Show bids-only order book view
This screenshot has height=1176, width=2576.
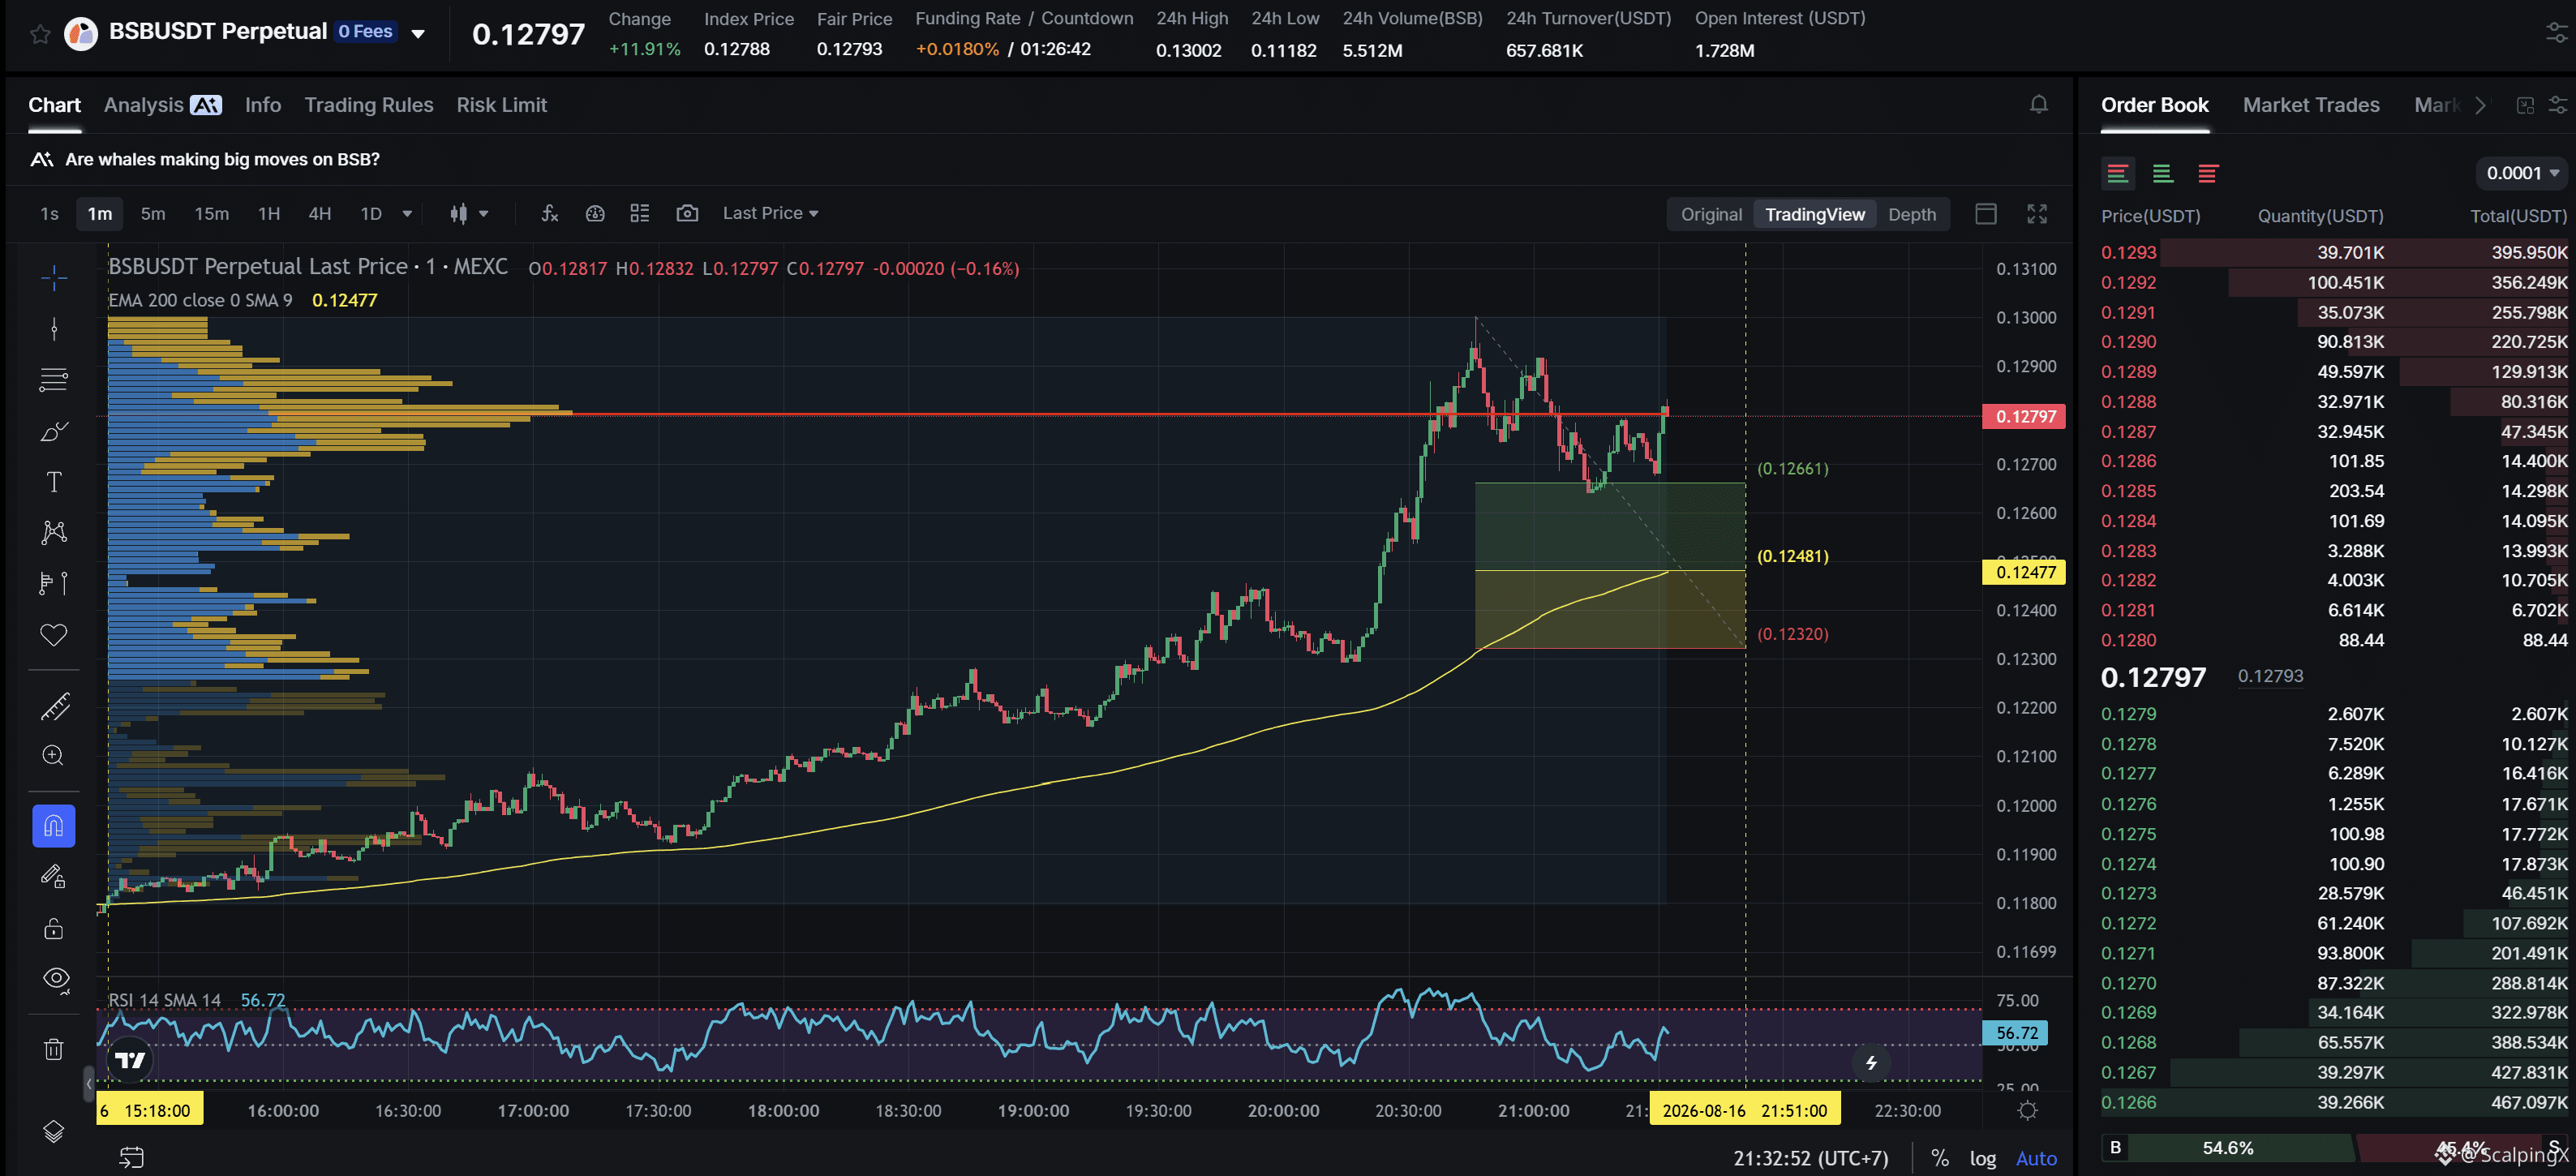pos(2162,174)
